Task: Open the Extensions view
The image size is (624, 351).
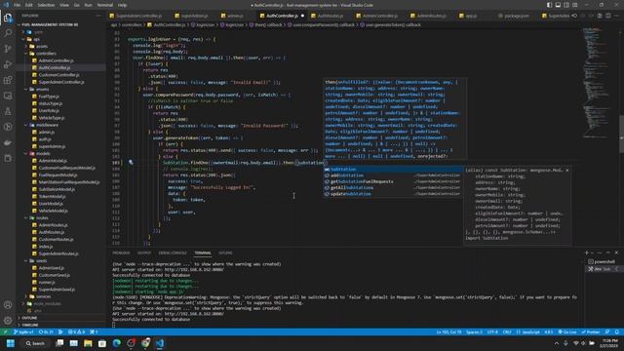Action: (8, 80)
